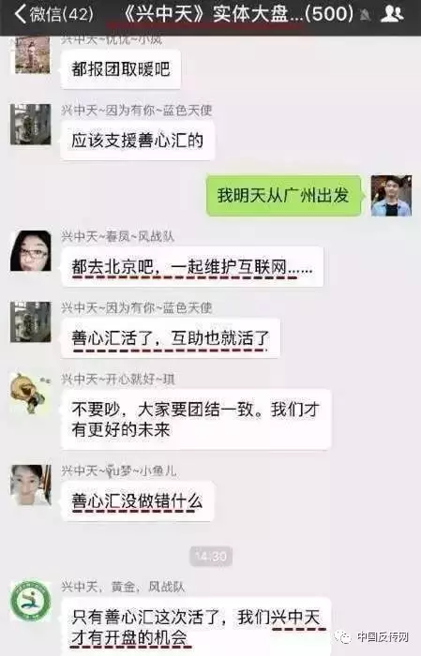This screenshot has width=421, height=656.
Task: Select the message 善心汇没做错什么
Action: (137, 500)
